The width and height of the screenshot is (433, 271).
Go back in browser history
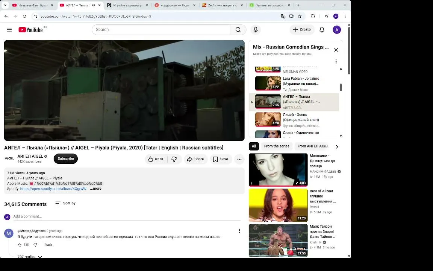pos(6,16)
